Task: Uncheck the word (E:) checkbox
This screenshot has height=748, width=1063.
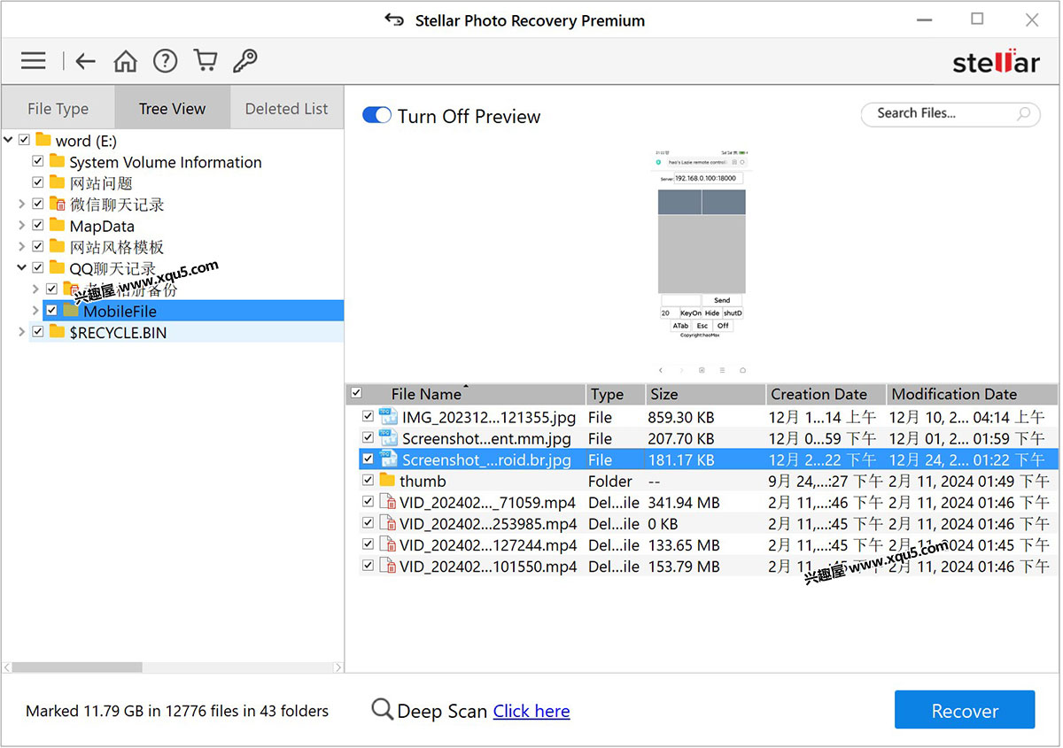Action: point(24,140)
